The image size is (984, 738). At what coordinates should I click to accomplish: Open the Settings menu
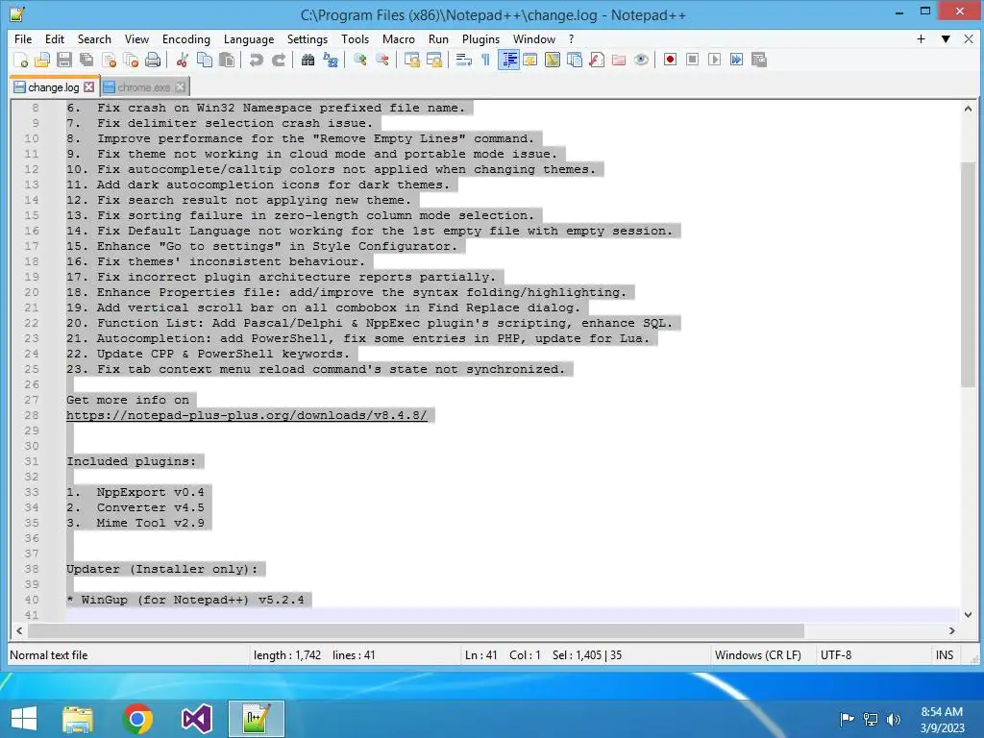point(307,38)
